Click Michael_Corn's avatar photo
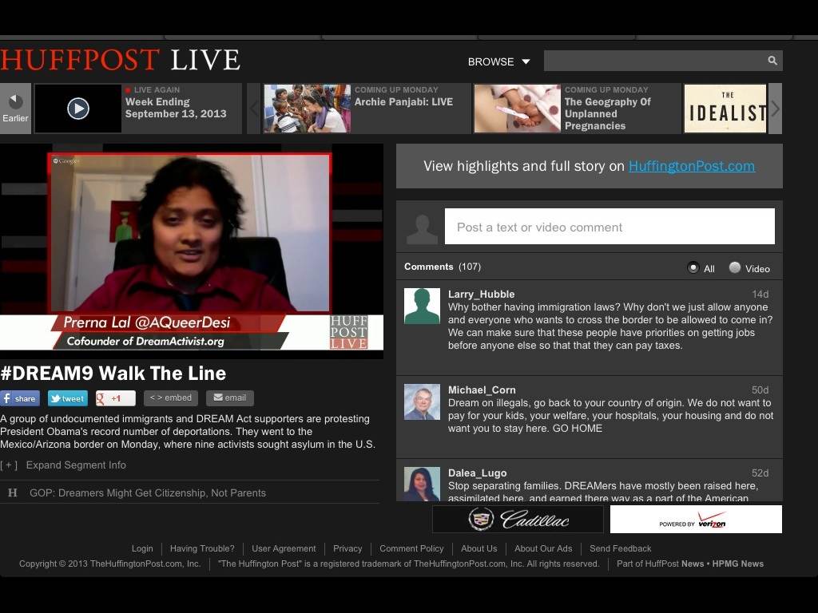 (422, 402)
